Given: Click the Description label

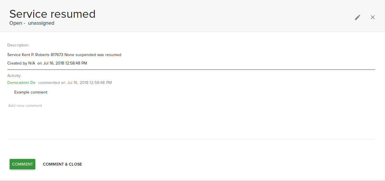Looking at the screenshot, I should coord(18,45).
